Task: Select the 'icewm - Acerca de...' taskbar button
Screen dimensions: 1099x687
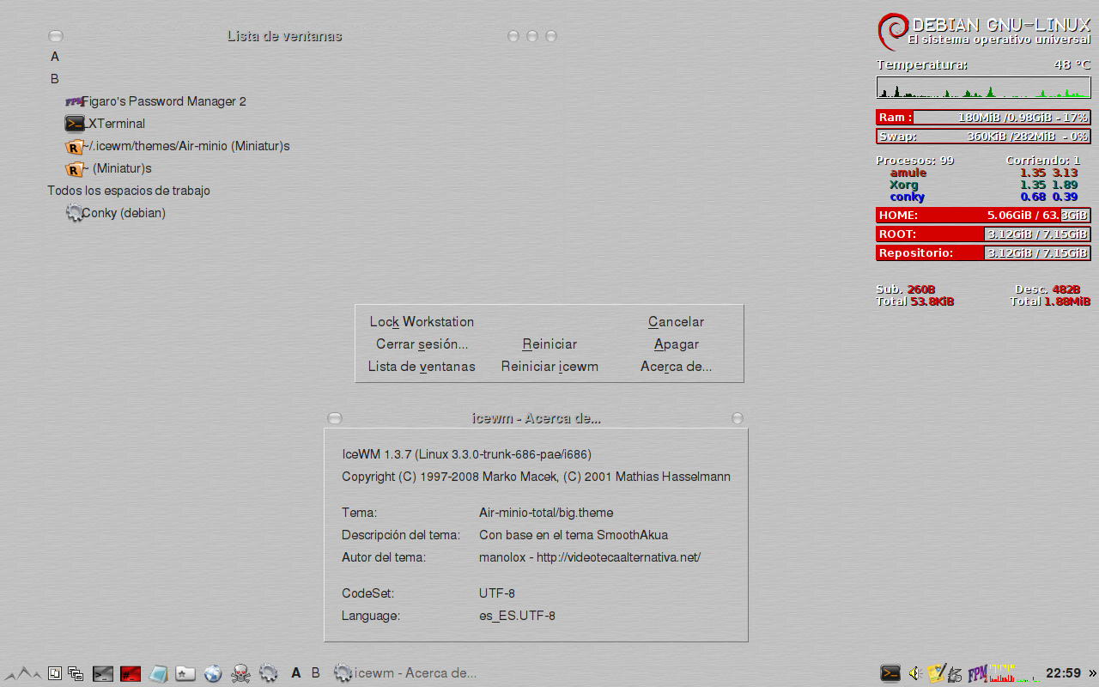Action: pyautogui.click(x=405, y=673)
